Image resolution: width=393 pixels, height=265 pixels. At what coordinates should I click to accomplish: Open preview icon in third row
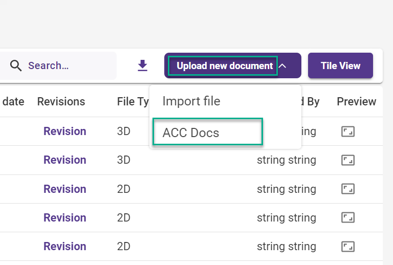[348, 189]
